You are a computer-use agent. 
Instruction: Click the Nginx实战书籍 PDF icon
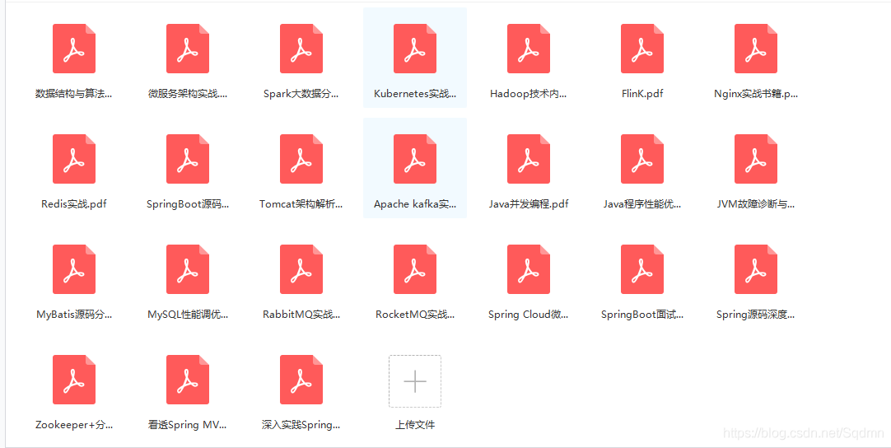click(x=756, y=49)
